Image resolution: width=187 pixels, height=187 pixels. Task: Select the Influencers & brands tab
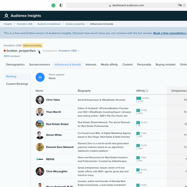pyautogui.click(x=68, y=65)
